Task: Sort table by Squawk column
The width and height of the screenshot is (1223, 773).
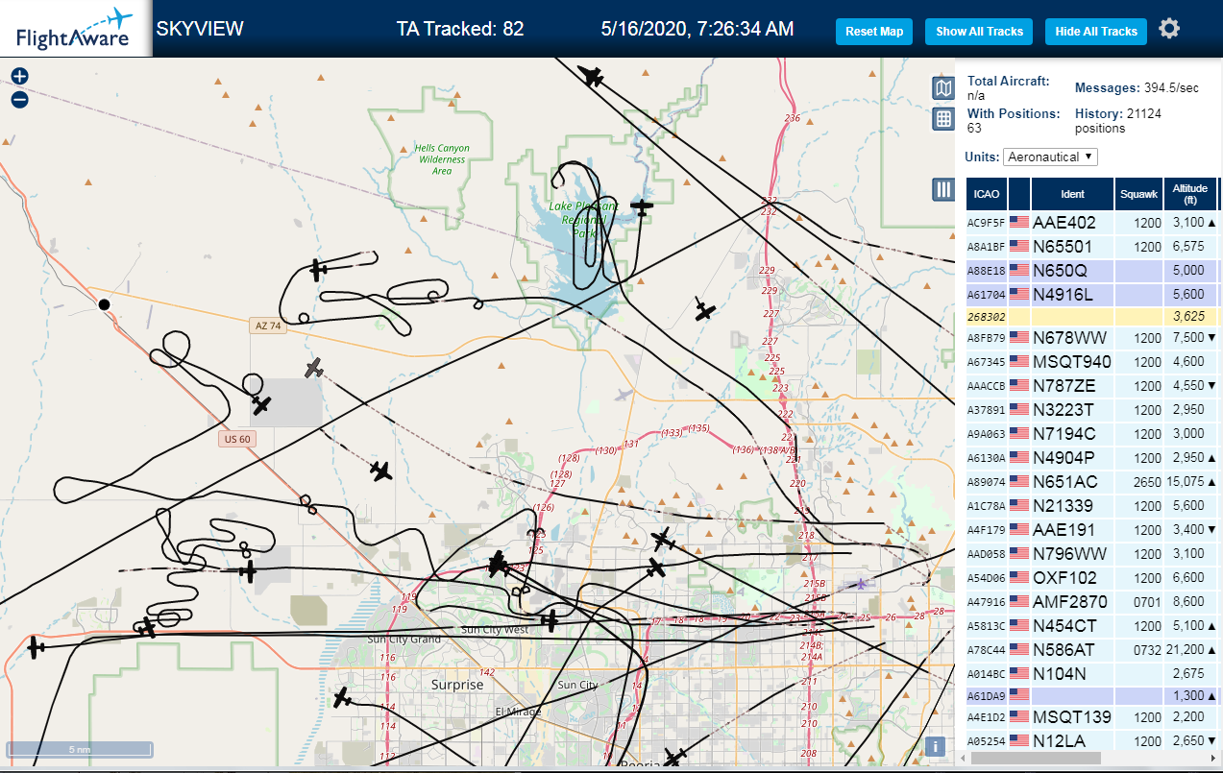Action: pos(1138,194)
